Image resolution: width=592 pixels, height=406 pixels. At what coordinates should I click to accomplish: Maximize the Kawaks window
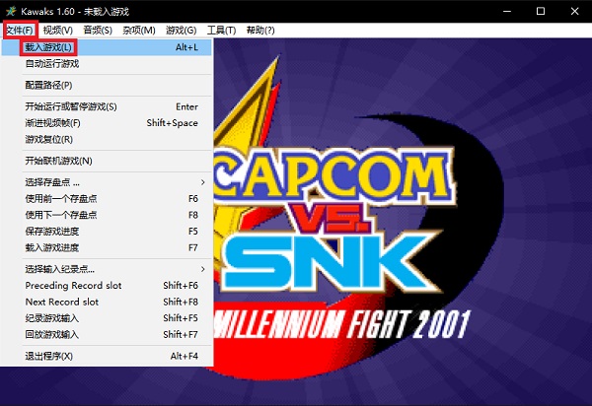point(541,11)
